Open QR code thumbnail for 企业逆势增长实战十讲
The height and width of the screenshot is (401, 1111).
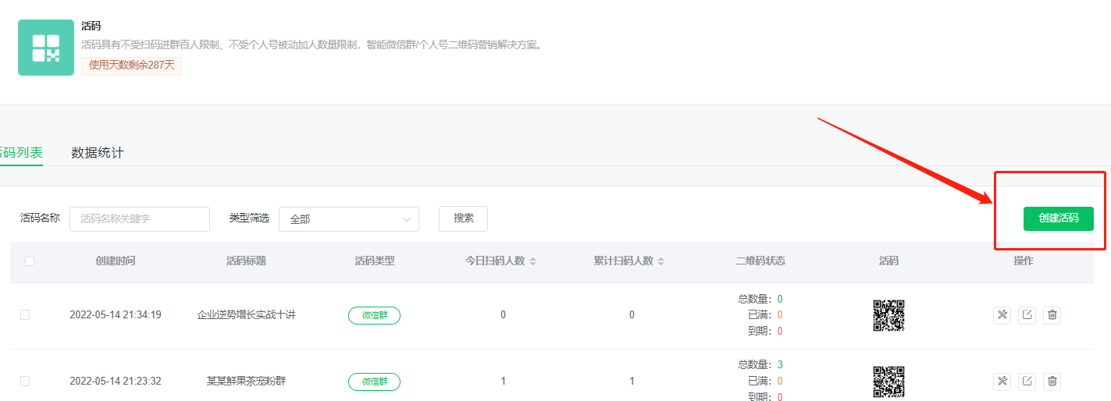[888, 315]
